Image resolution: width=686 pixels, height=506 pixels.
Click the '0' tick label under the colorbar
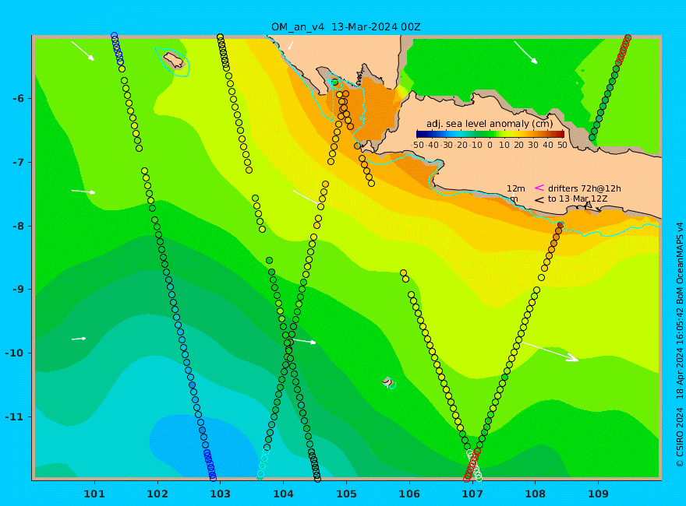point(490,145)
